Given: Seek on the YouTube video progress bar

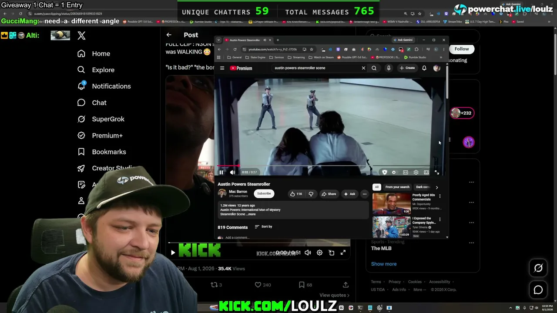Looking at the screenshot, I should click(x=330, y=166).
